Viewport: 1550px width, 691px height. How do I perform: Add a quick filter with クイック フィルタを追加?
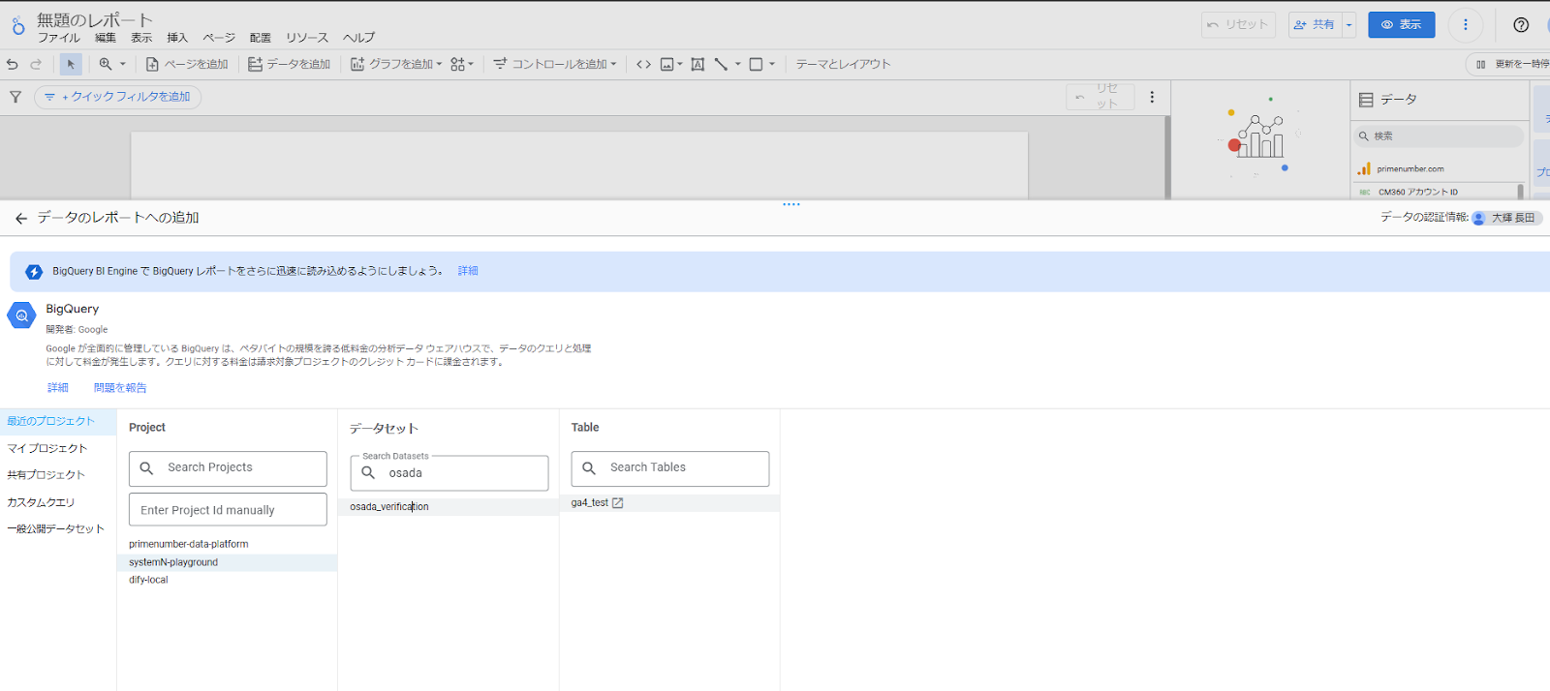(118, 97)
